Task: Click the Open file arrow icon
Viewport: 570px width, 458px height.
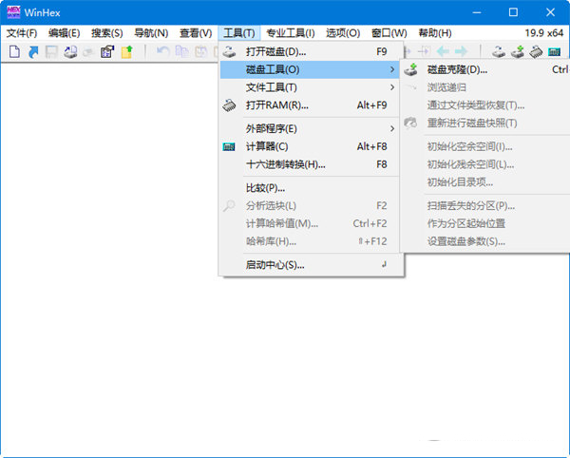Action: coord(33,52)
